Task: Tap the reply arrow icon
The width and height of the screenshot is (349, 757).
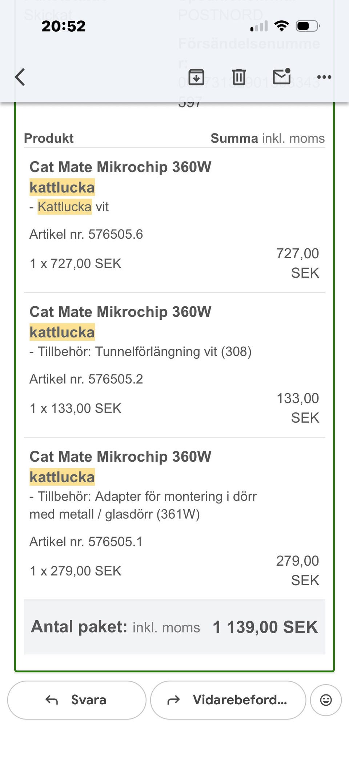Action: click(x=52, y=700)
